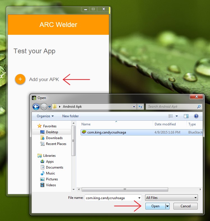The height and width of the screenshot is (221, 210).
Task: Go back using the blue back arrow
Action: (36, 107)
